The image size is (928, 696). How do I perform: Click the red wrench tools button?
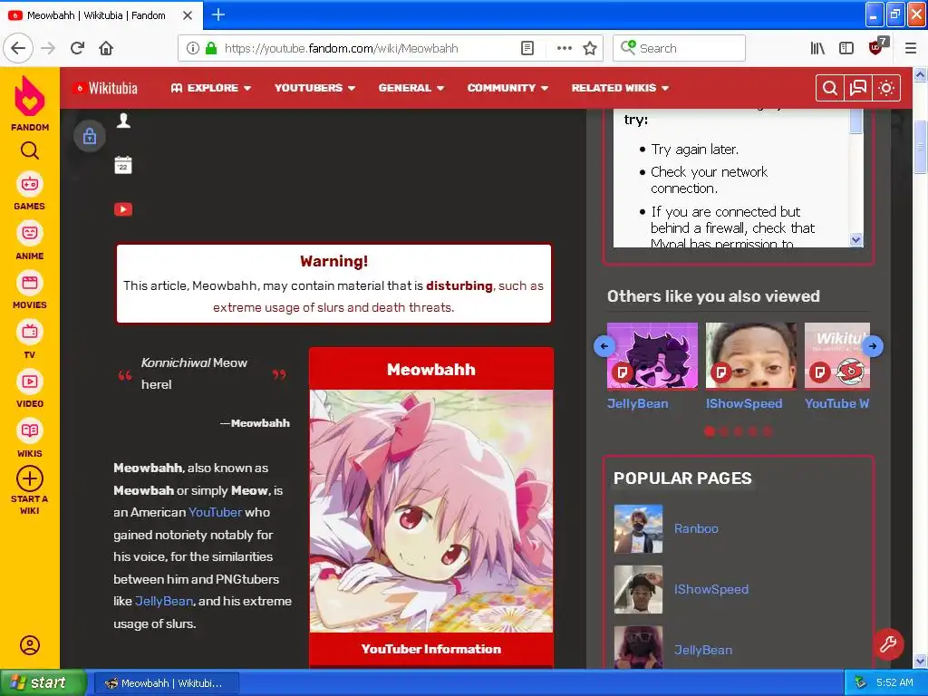point(888,643)
